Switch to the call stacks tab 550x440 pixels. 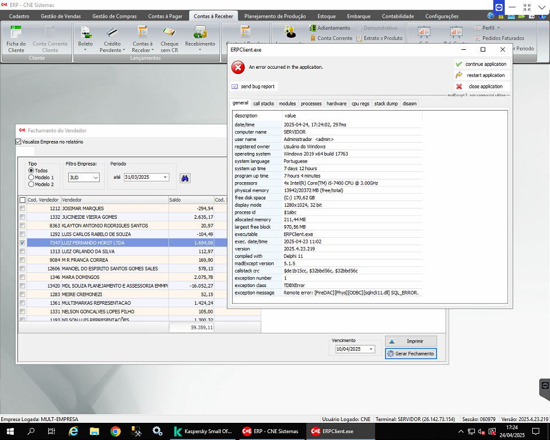(x=264, y=104)
